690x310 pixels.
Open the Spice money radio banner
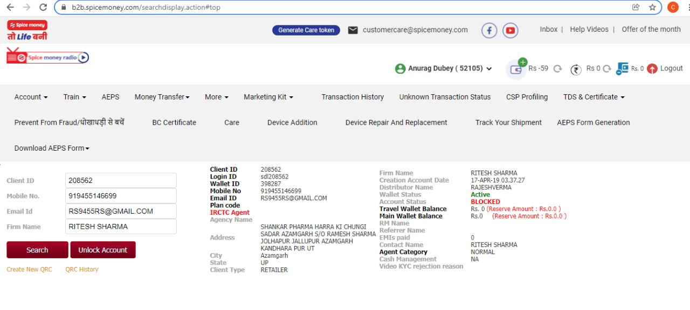click(47, 57)
